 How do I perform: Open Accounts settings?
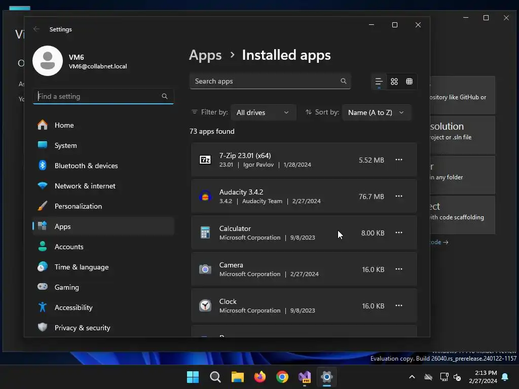[x=103, y=247]
